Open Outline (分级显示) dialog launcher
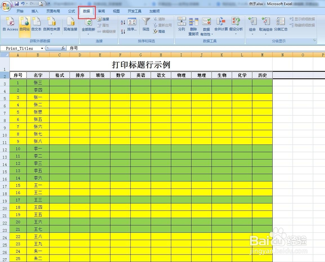The width and height of the screenshot is (325, 262). [314, 40]
